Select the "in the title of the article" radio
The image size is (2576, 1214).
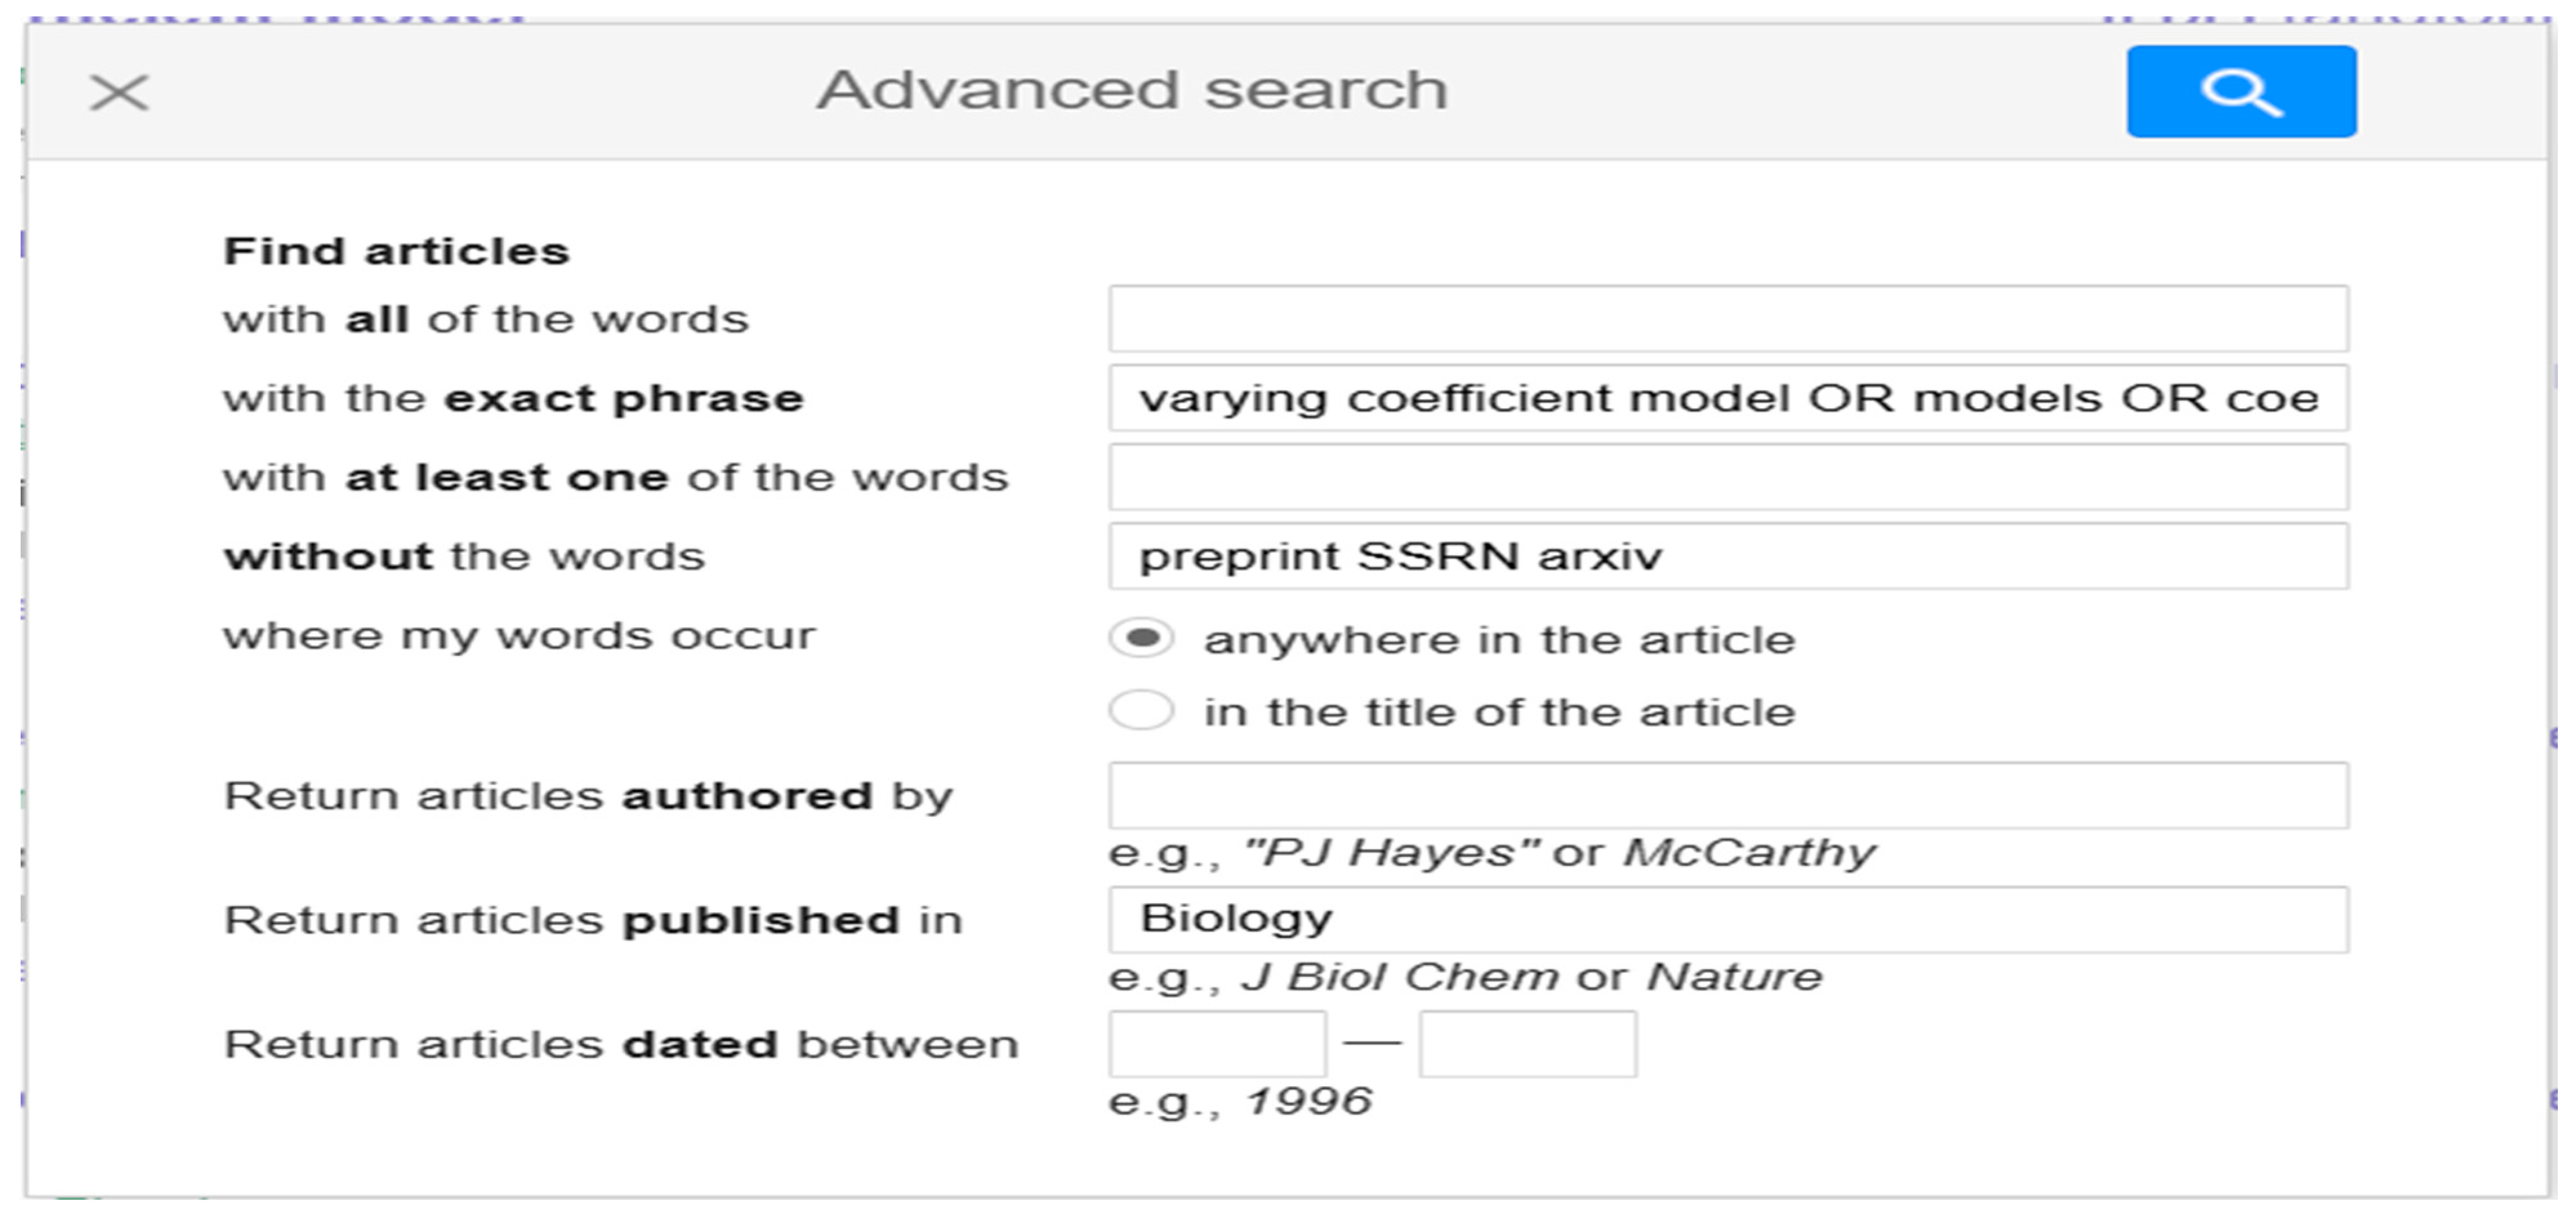click(x=1141, y=711)
